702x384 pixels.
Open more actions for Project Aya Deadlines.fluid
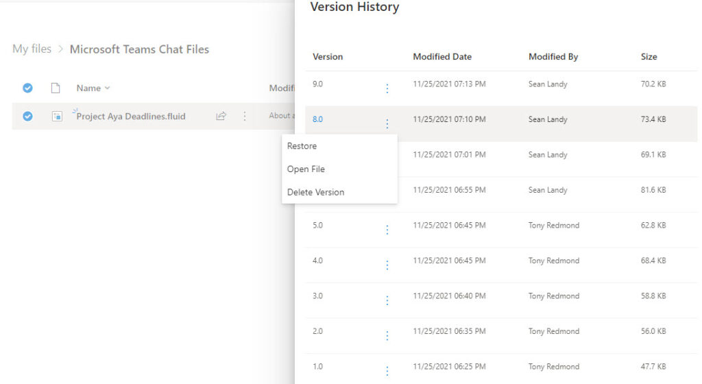[x=245, y=117]
